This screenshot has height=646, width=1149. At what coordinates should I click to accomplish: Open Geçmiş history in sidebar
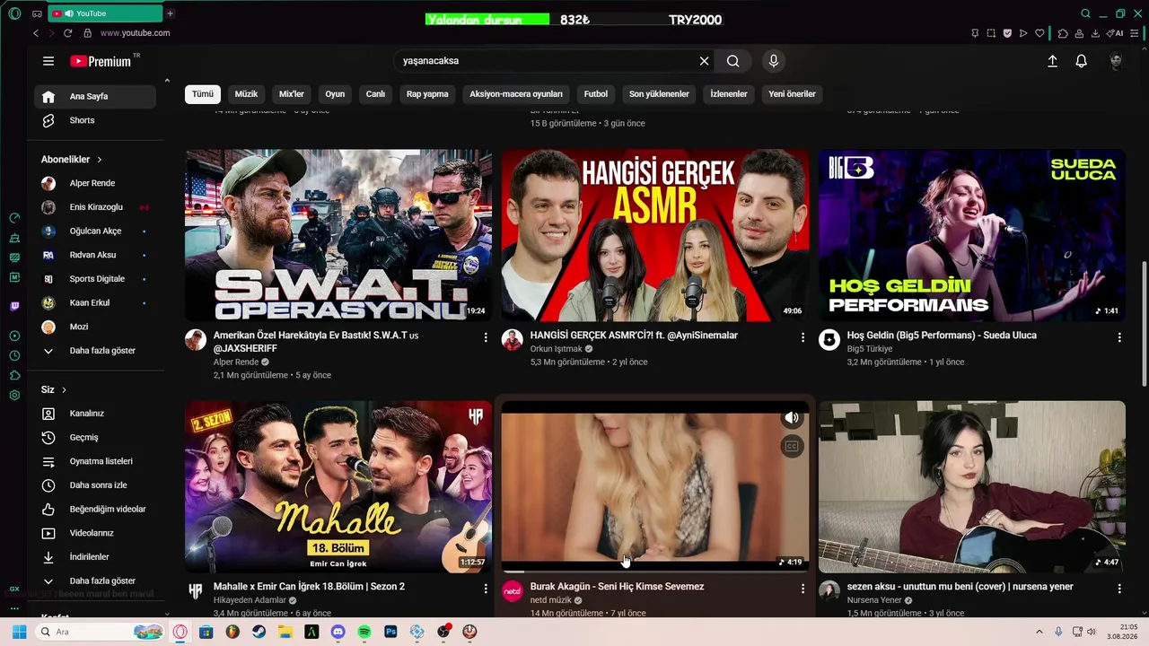point(95,438)
